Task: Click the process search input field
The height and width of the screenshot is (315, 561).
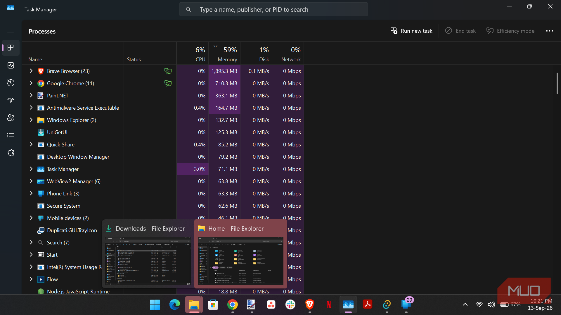Action: [273, 9]
